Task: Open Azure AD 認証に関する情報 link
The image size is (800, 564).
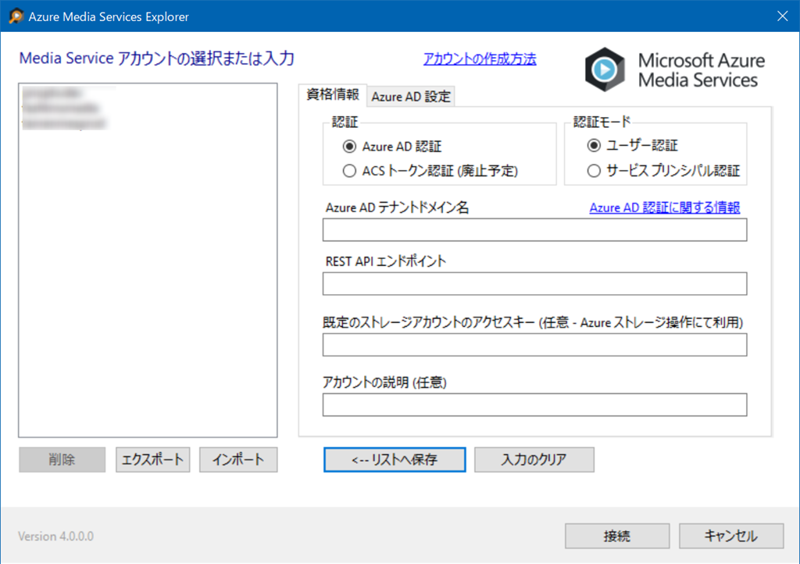Action: click(664, 208)
